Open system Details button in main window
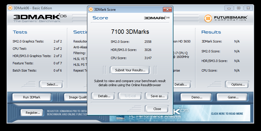This screenshot has height=131, width=261. point(182,84)
